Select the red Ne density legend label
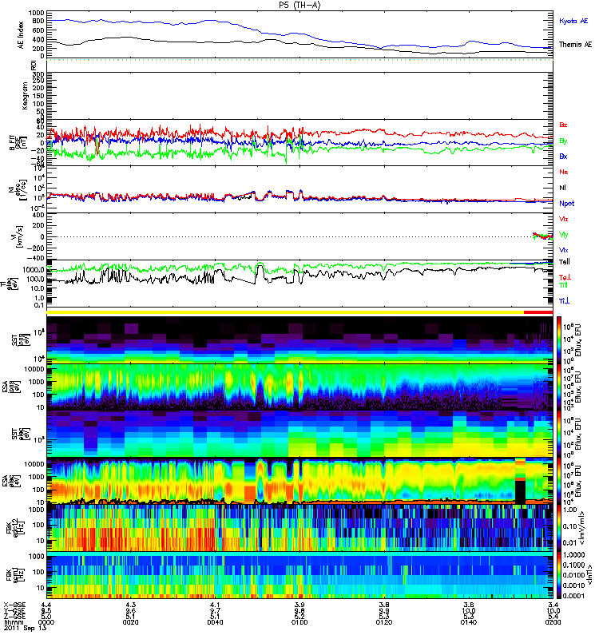 563,172
